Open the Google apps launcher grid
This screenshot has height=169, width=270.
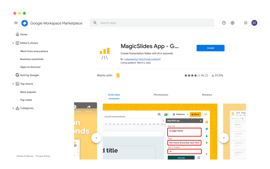245,23
